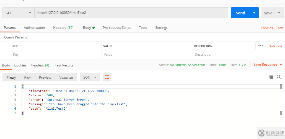Open the GET method dropdown

point(18,13)
